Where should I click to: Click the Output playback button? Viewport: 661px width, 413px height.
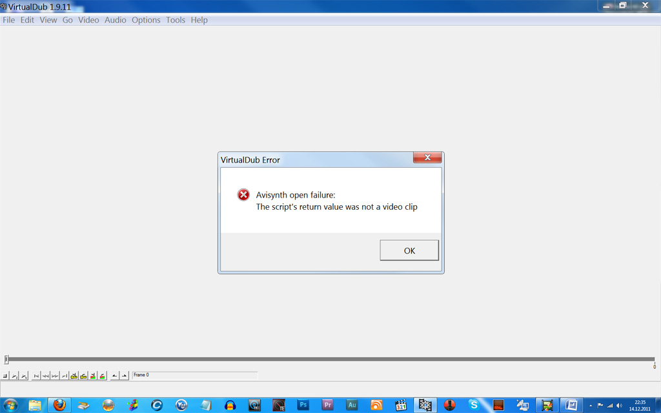click(x=24, y=376)
